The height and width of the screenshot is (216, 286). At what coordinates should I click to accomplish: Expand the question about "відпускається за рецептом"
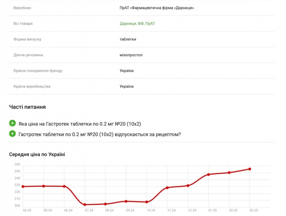[x=100, y=134]
